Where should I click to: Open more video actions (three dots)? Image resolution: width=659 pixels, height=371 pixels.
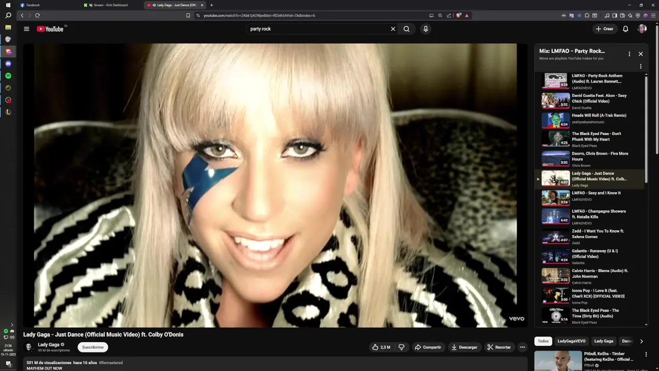pyautogui.click(x=523, y=347)
